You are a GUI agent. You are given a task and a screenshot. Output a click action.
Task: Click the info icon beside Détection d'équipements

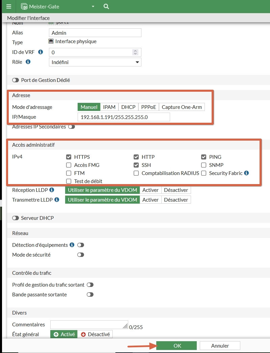tap(72, 245)
